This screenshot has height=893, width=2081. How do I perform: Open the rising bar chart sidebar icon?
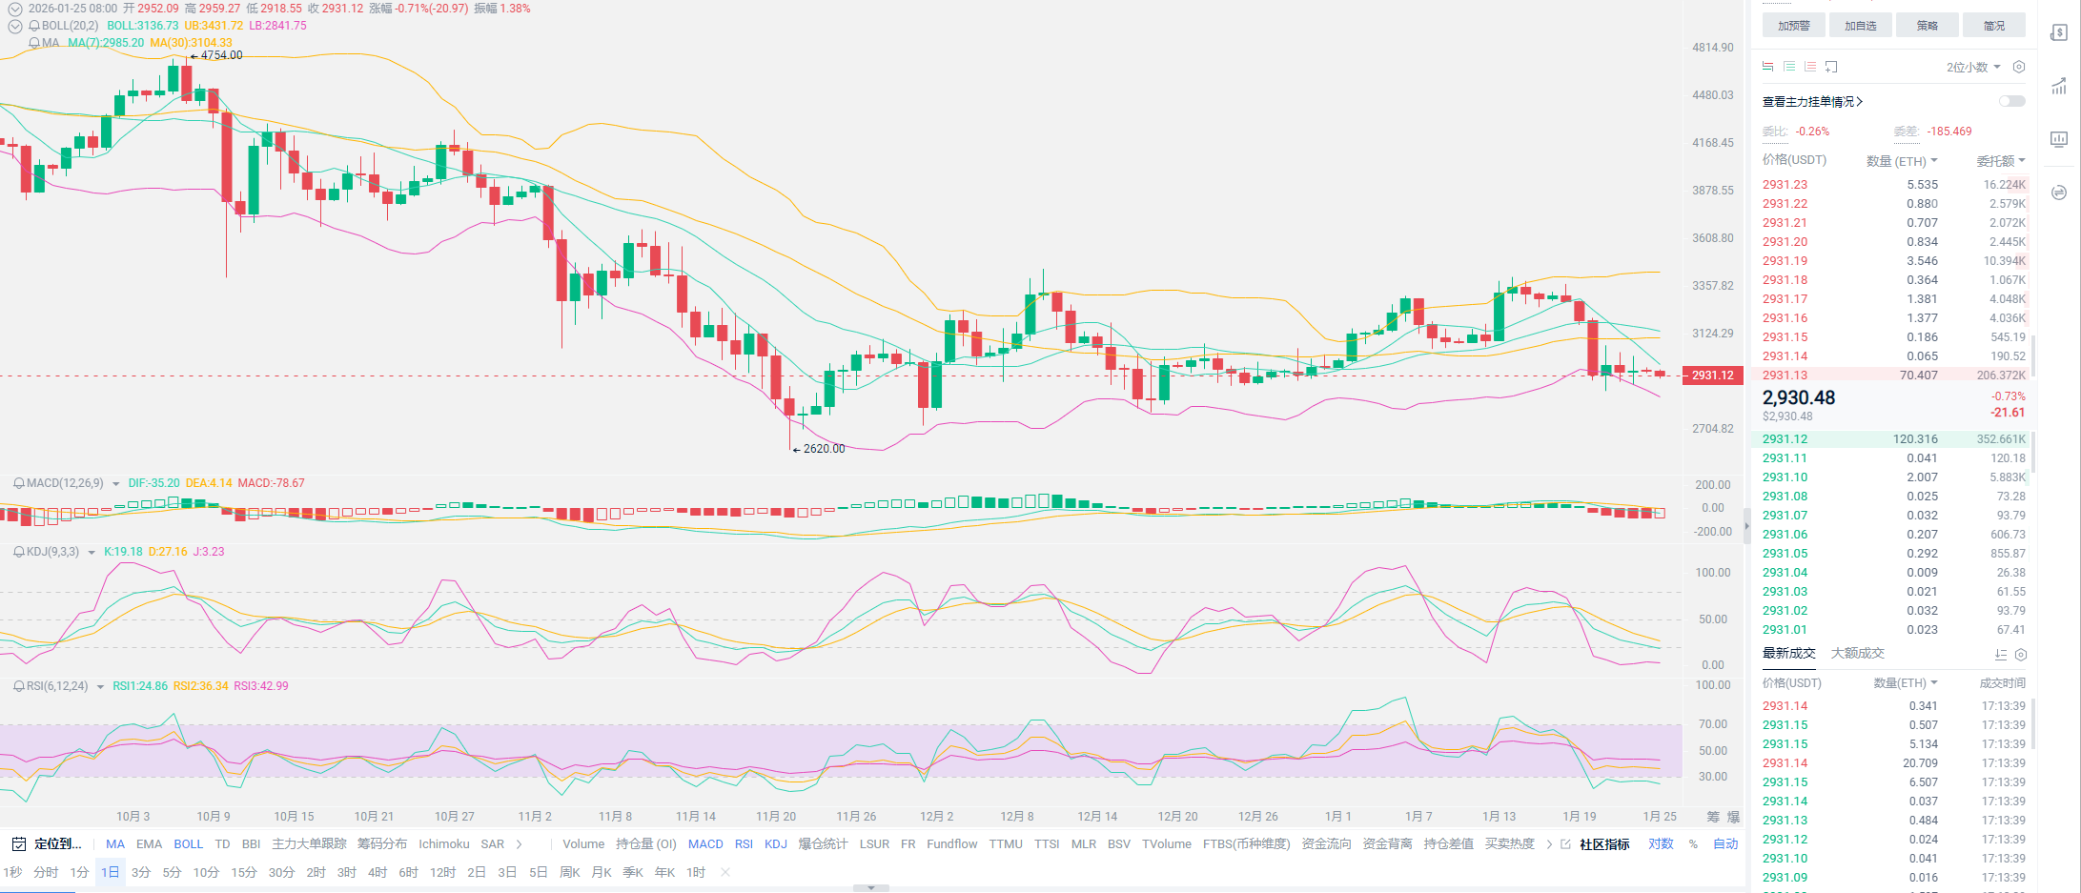[x=2058, y=87]
